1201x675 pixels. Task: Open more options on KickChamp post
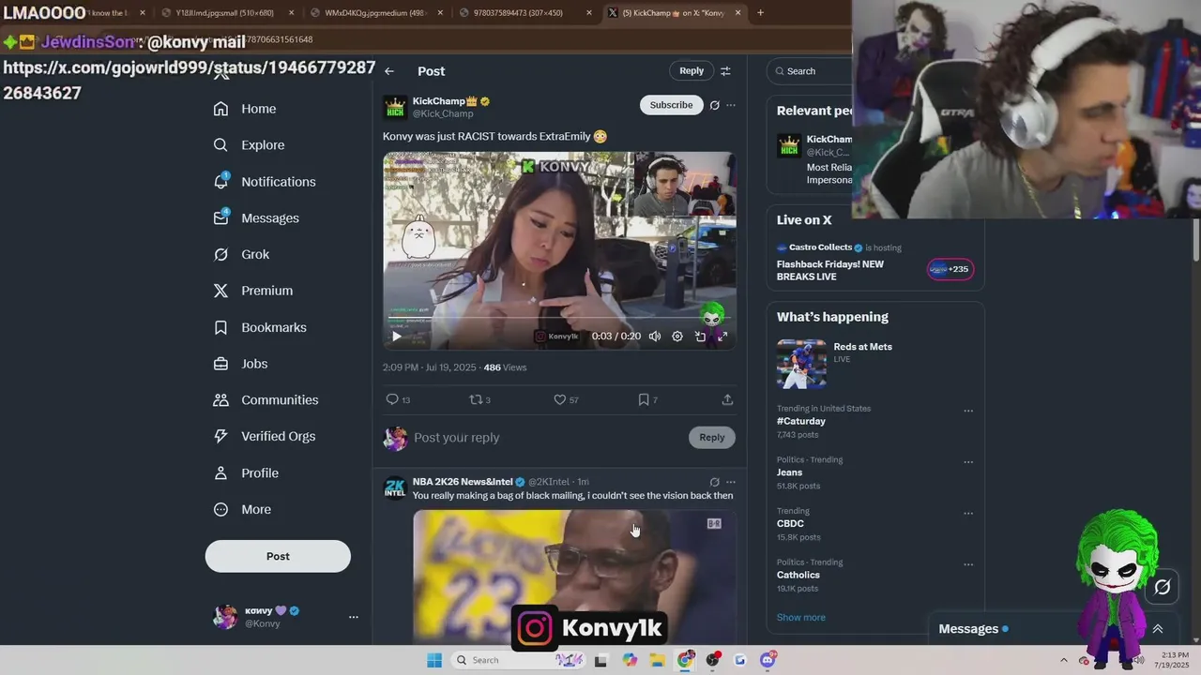[x=731, y=105]
